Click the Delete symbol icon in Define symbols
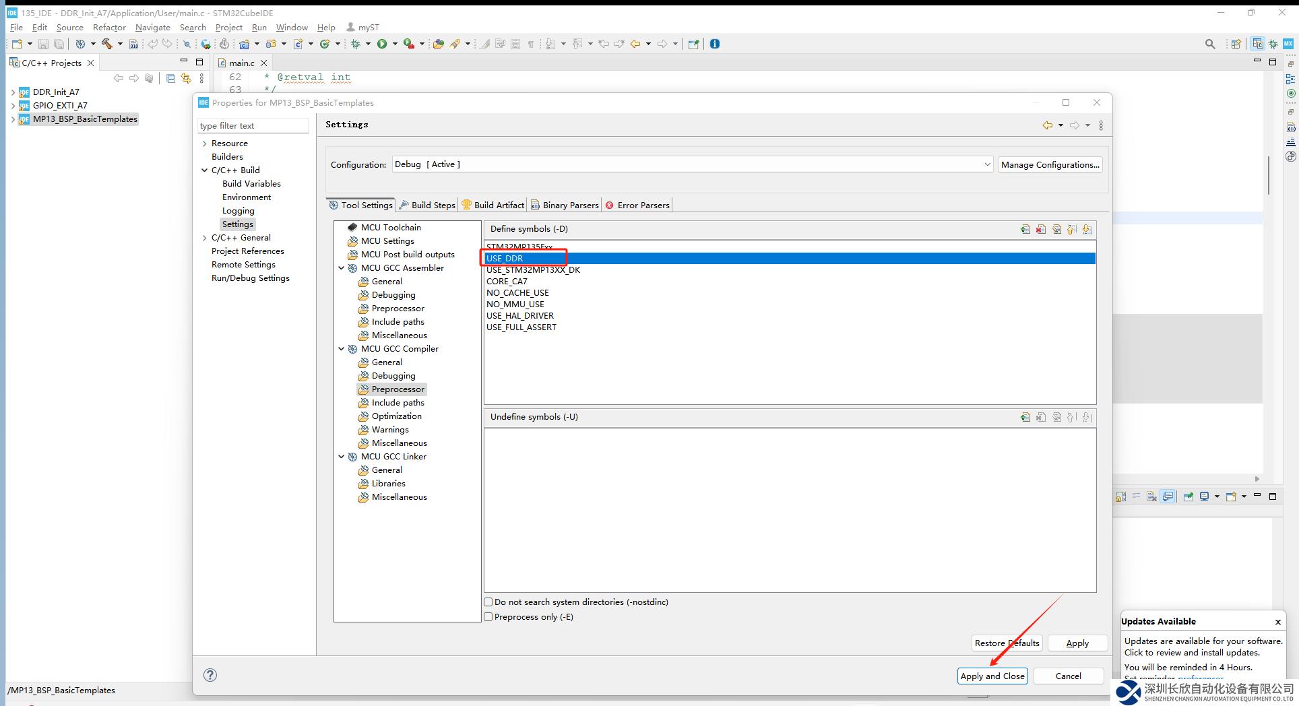 (x=1041, y=229)
